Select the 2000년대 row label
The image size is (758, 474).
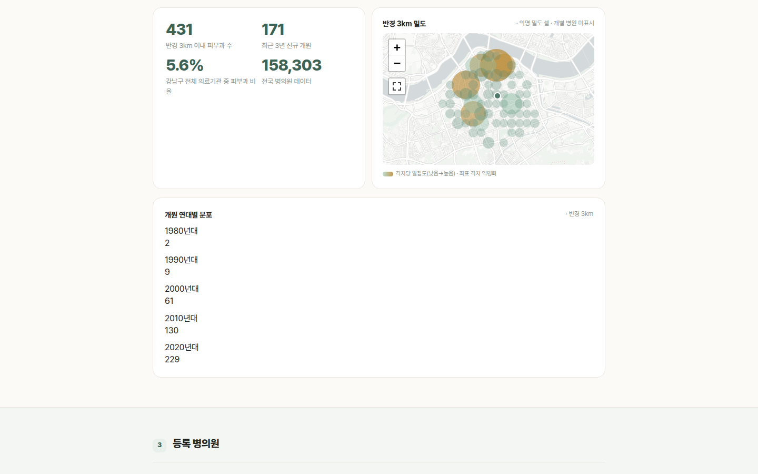point(182,289)
